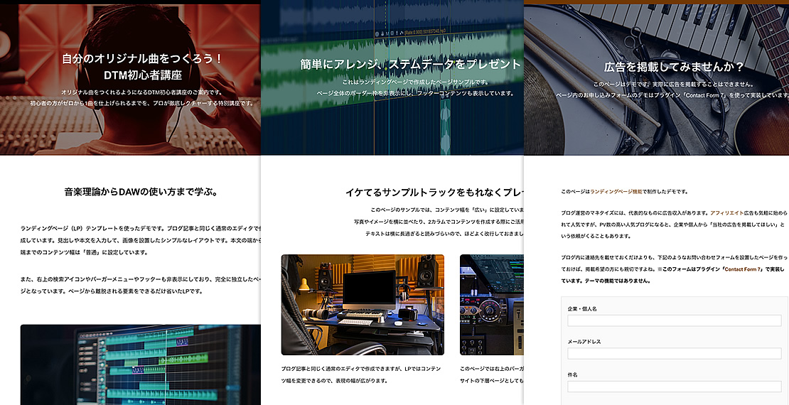Open the brown Contact Form 7 link in body paragraph
Screen dimensions: 789x405
[744, 270]
